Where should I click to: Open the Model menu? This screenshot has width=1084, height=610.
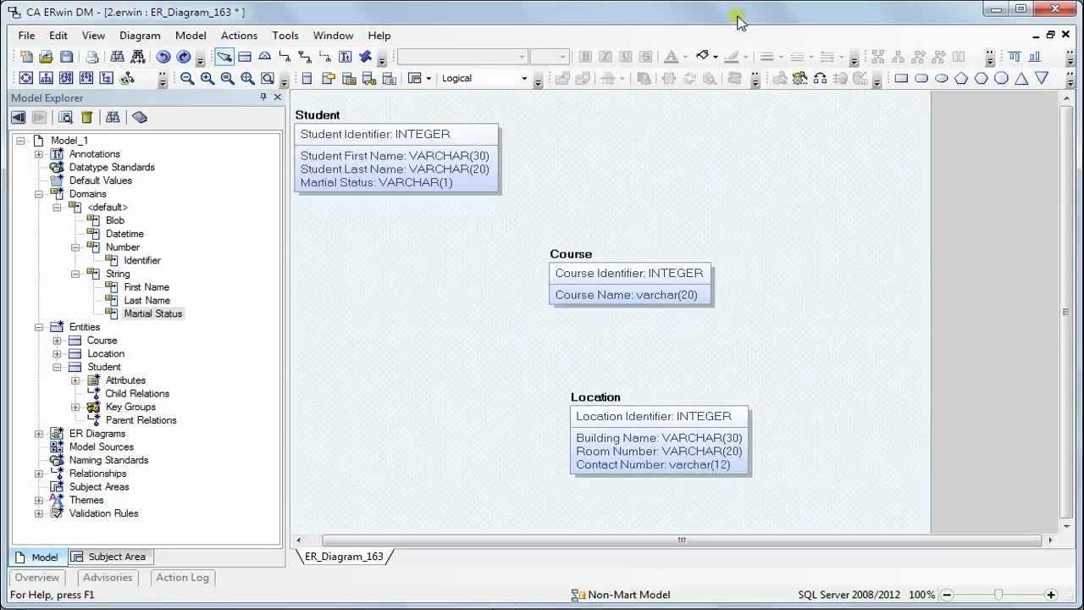pos(191,36)
